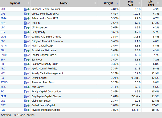Select the name Orchid Island Capital
The image size is (162, 118).
click(43, 105)
